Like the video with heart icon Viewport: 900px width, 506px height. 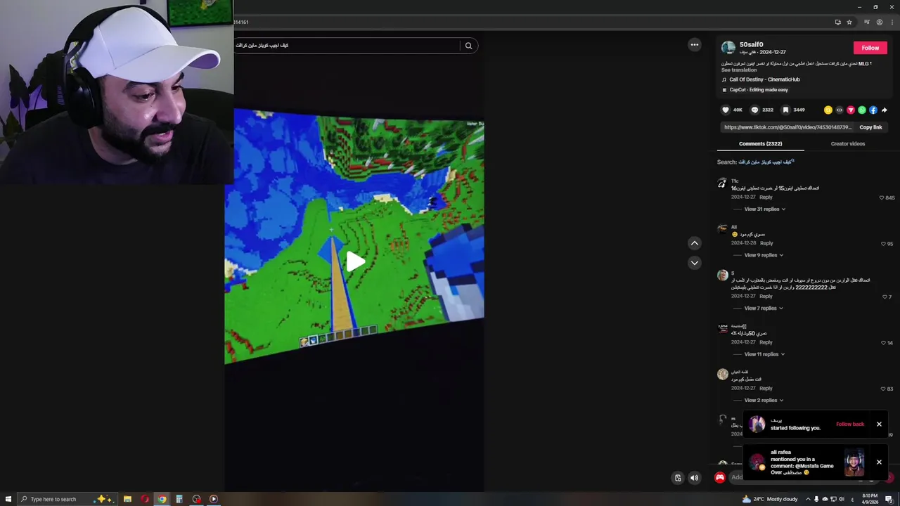[726, 110]
